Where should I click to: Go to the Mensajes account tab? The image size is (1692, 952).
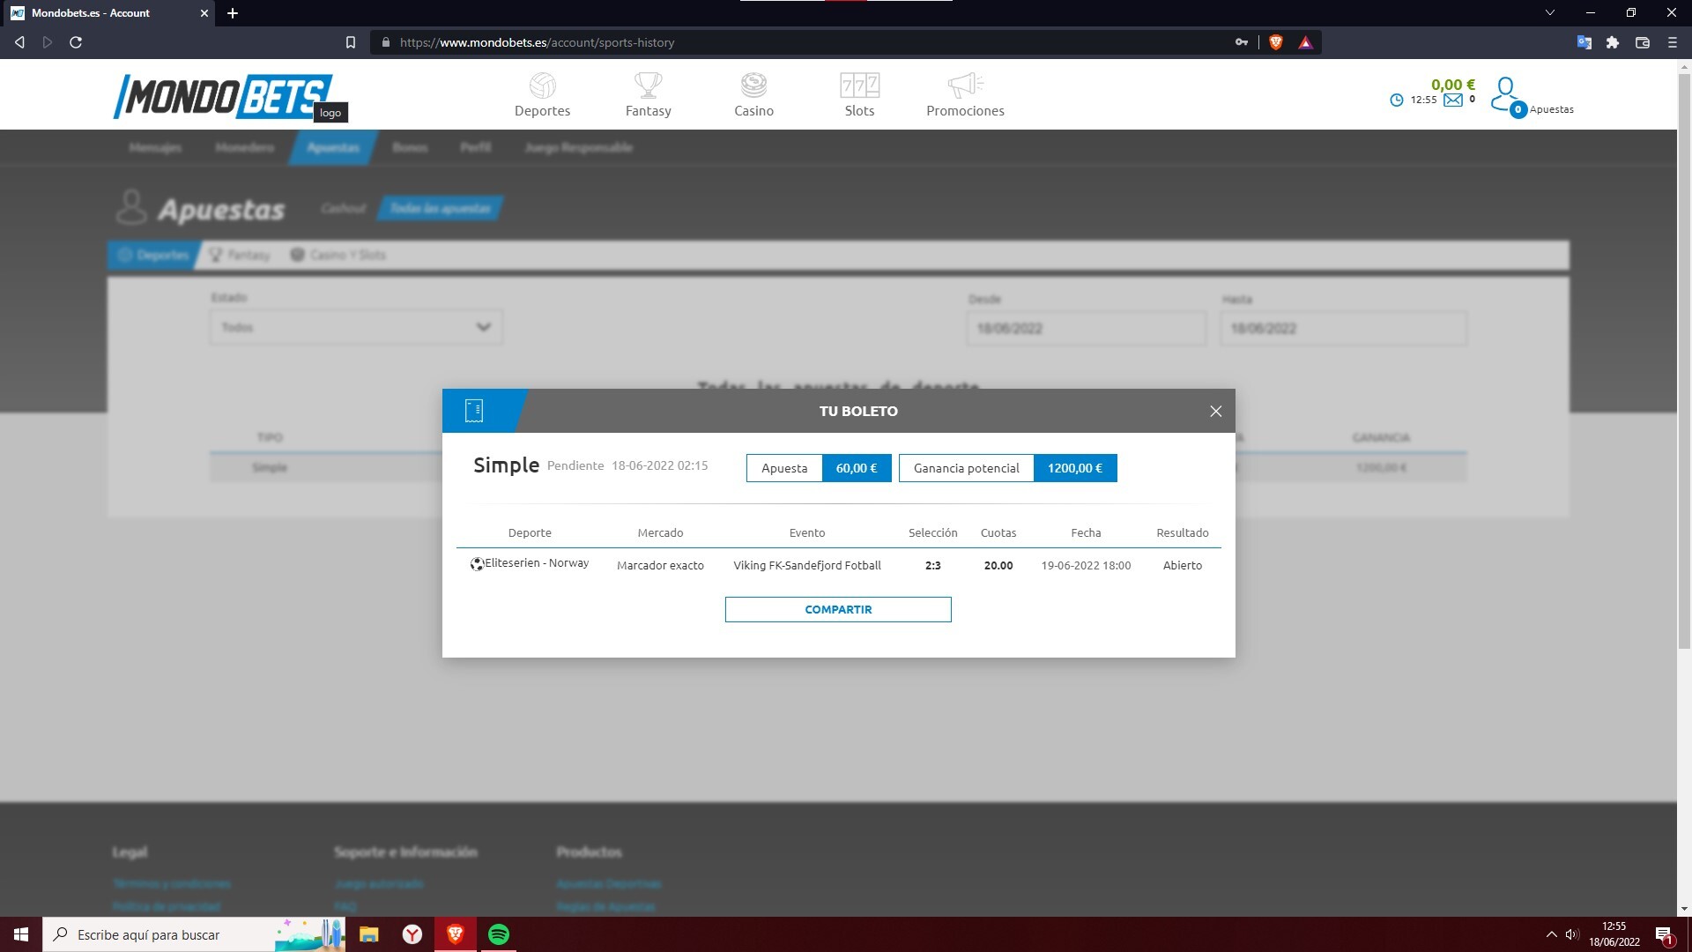(x=155, y=147)
